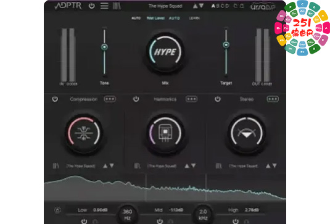Click Harmonics preset name field

pos(162,166)
